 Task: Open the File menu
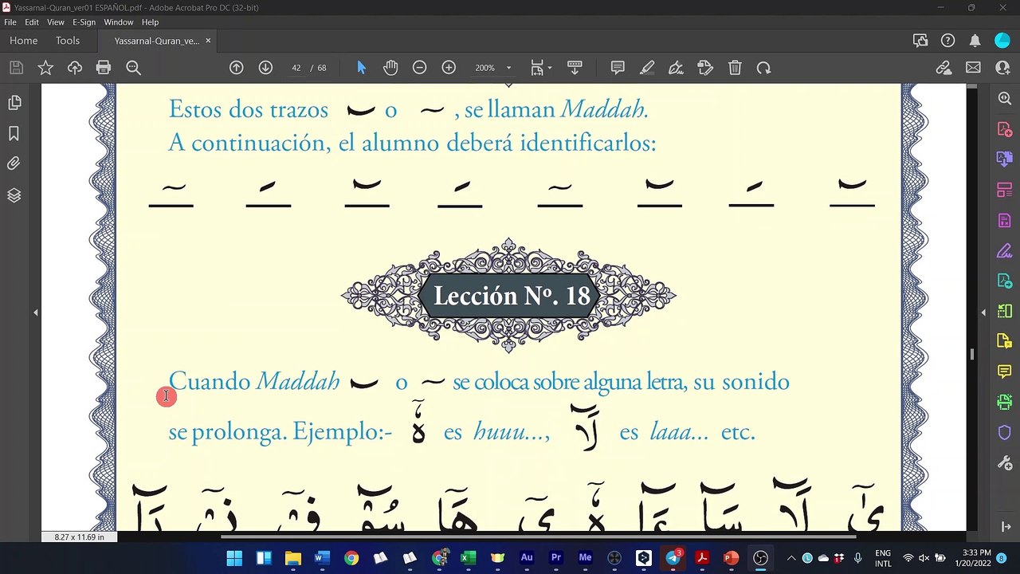10,22
